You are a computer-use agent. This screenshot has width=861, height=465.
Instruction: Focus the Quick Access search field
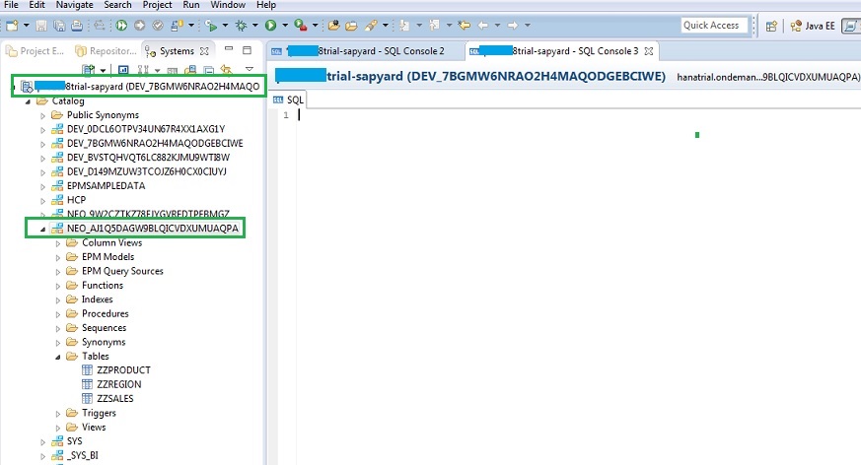click(x=714, y=26)
